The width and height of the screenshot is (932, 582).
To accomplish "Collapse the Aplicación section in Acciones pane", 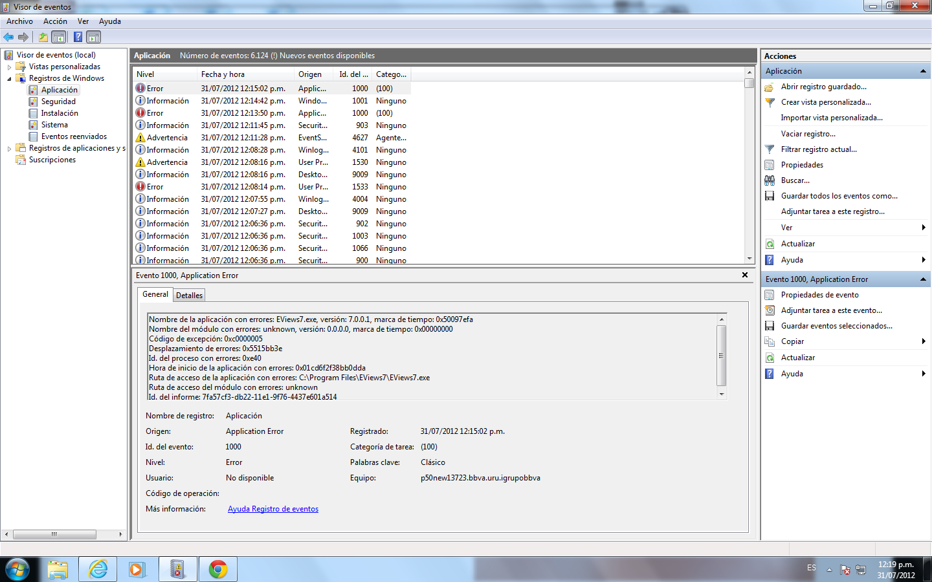I will (x=923, y=71).
